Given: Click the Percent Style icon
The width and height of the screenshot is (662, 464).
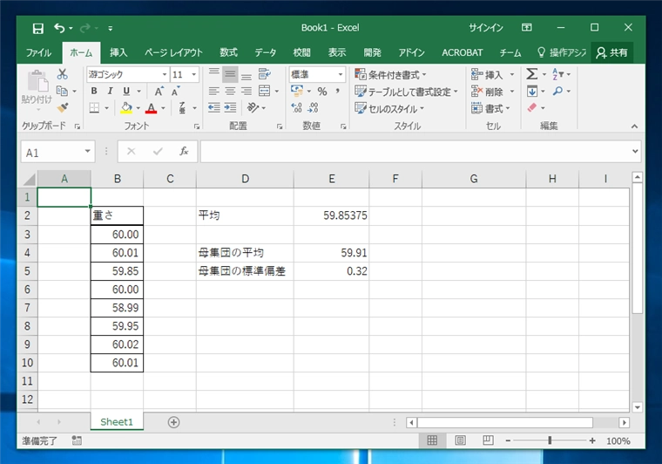Looking at the screenshot, I should click(x=322, y=92).
